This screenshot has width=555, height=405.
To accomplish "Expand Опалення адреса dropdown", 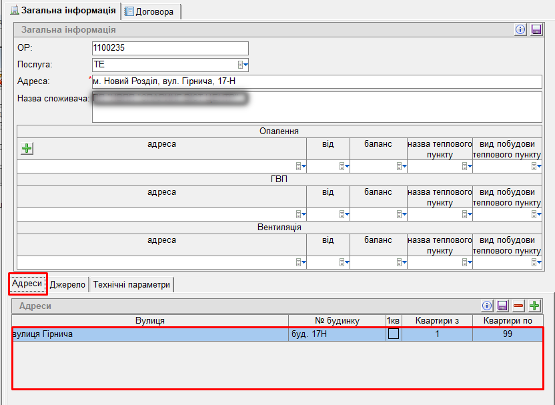I will (301, 167).
